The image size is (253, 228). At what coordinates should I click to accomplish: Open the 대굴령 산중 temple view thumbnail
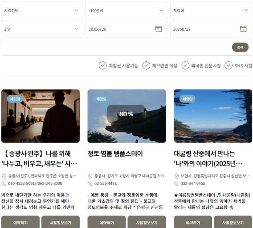[213, 116]
